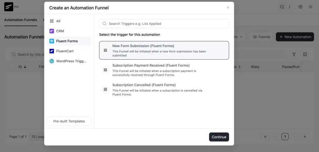The width and height of the screenshot is (319, 152).
Task: Open Pre-built Templates
Action: 69,121
